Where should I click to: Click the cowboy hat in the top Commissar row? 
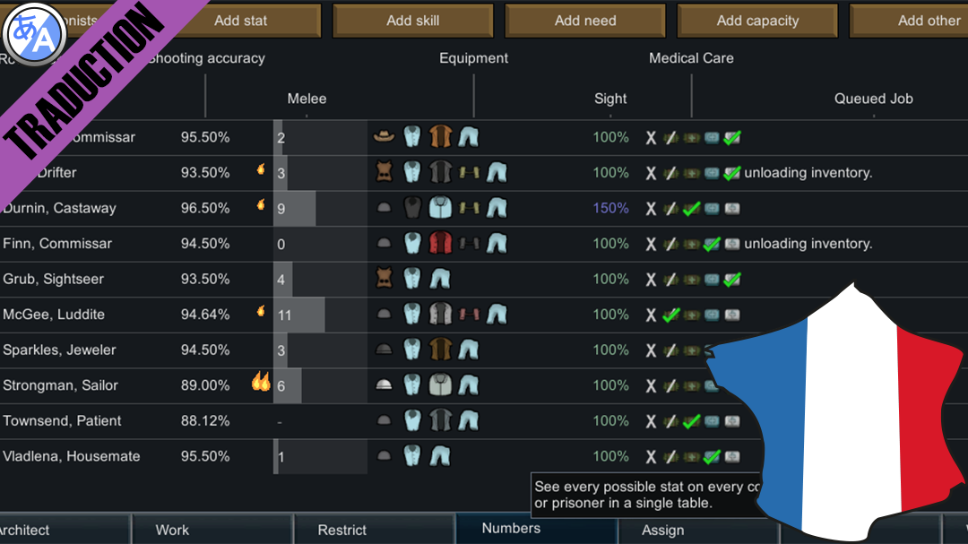pyautogui.click(x=384, y=137)
